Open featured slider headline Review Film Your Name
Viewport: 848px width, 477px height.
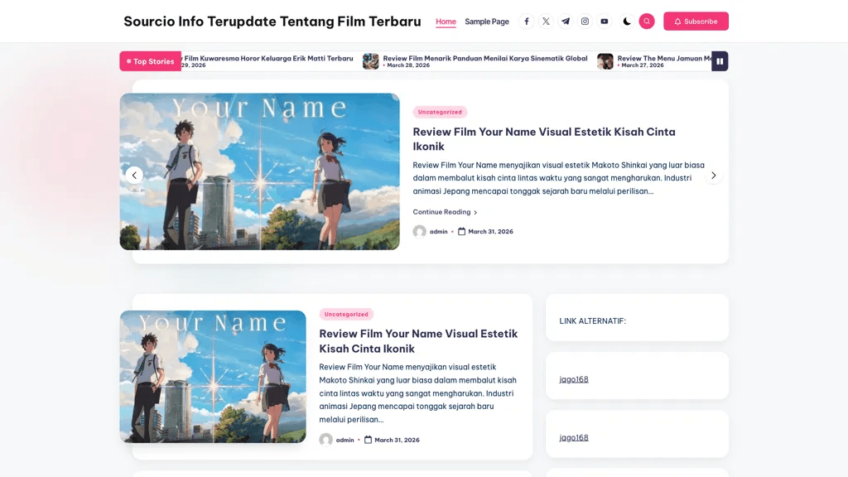544,139
